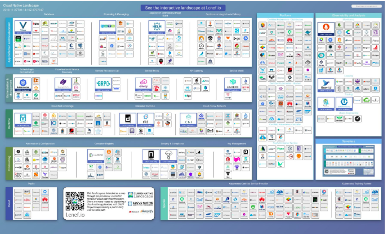Image resolution: width=385 pixels, height=234 pixels.
Task: Click the AWS logo in Public cloud
Action: coord(27,192)
